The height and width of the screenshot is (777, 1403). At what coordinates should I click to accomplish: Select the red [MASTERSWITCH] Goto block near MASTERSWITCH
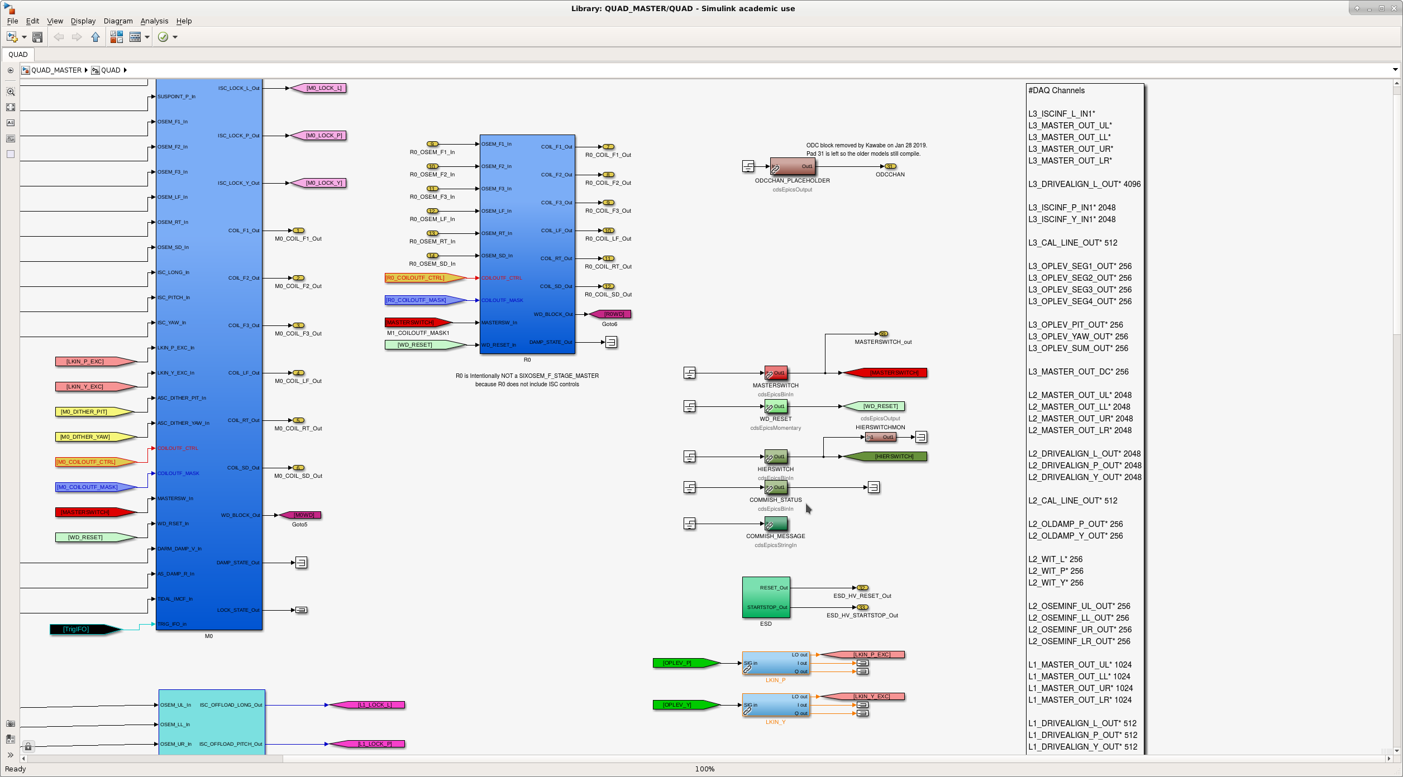pos(885,373)
